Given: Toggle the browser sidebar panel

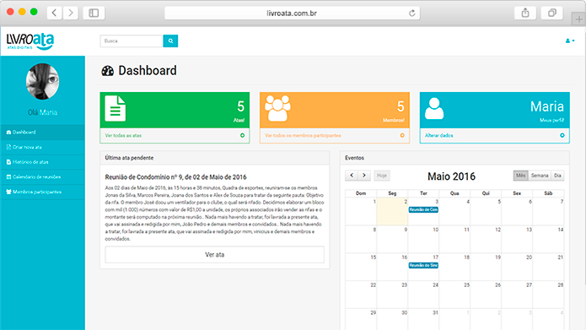Looking at the screenshot, I should point(94,14).
